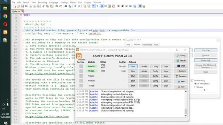The image size is (223, 125).
Task: Open Netstat in XAMPP panel
Action: (181, 61)
